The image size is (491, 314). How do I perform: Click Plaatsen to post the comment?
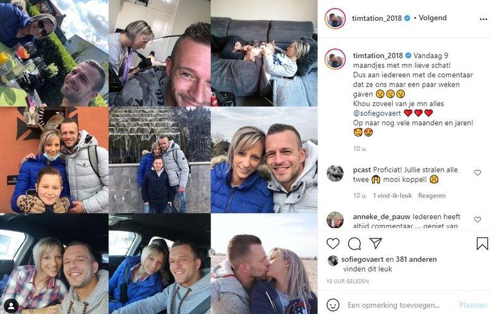[473, 305]
